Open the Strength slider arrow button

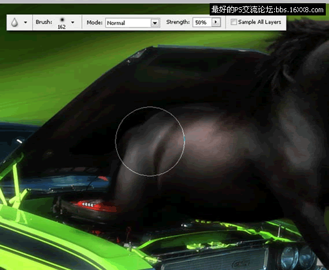click(x=216, y=22)
